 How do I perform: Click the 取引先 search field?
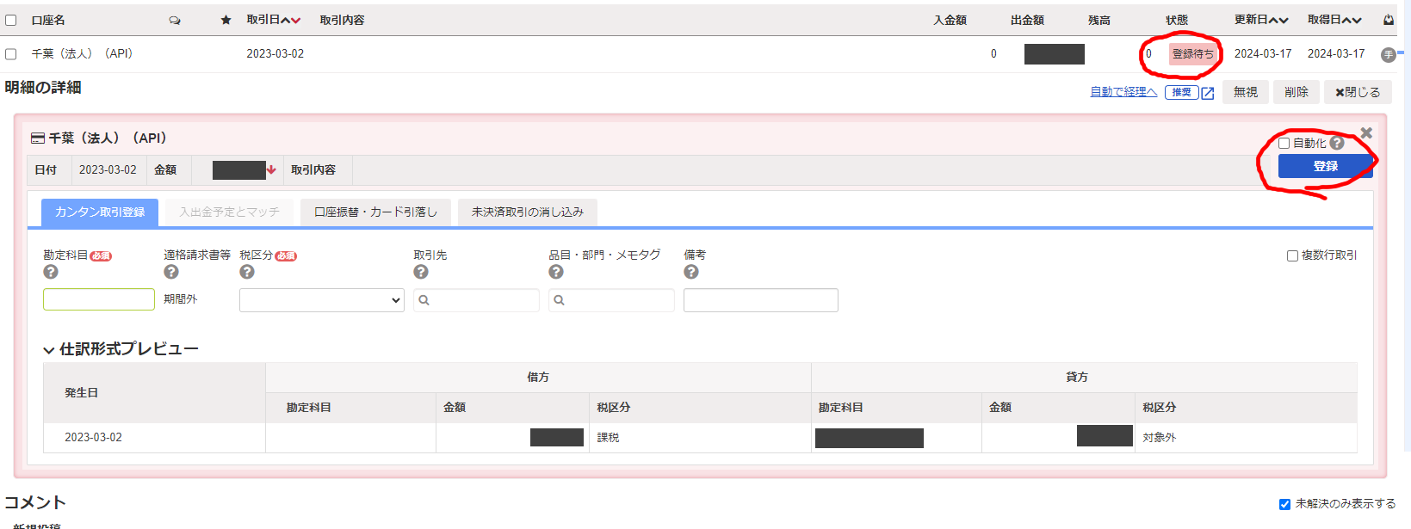tap(476, 300)
